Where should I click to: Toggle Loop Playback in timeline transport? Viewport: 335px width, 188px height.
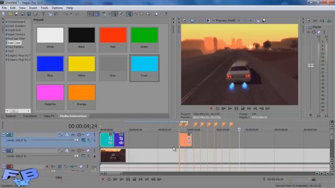[x=109, y=179]
